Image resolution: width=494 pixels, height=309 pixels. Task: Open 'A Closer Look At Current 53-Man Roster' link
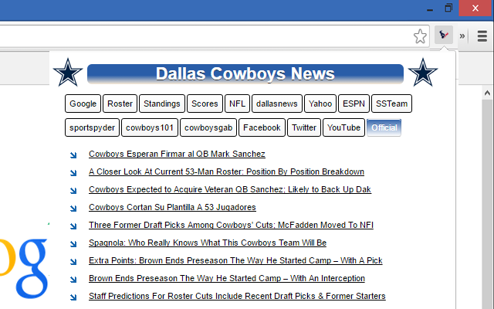226,171
